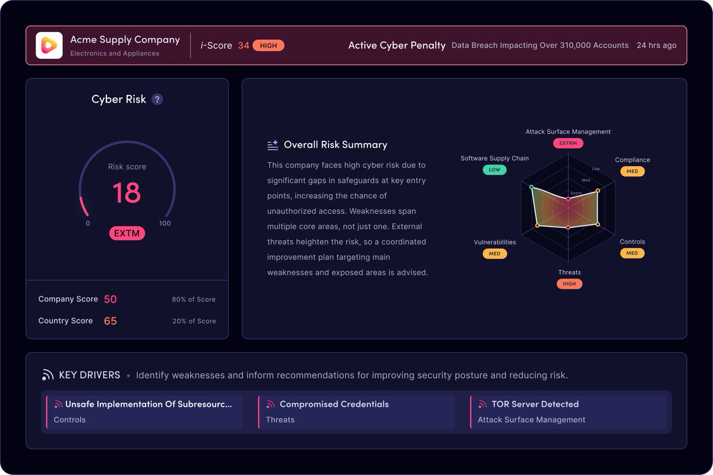Select the HIGH badge under Threats
The image size is (713, 475).
(x=569, y=284)
